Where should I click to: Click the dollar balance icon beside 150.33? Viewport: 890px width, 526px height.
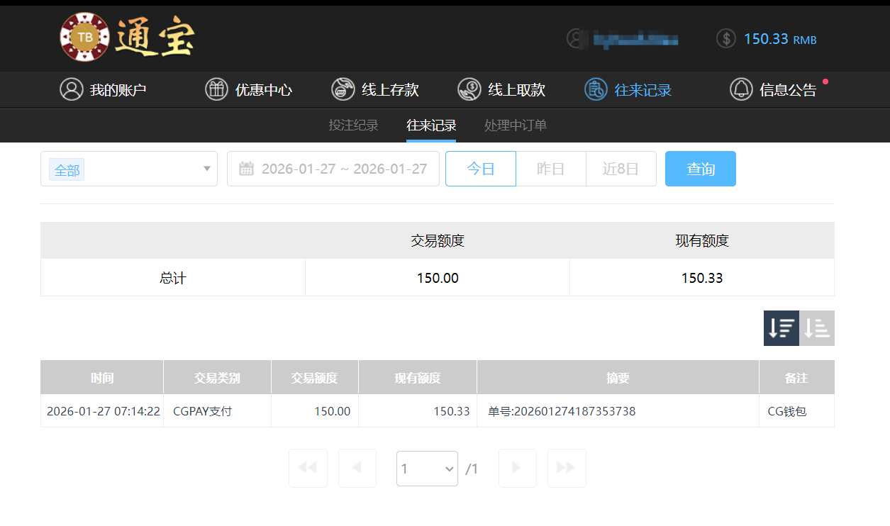point(725,38)
